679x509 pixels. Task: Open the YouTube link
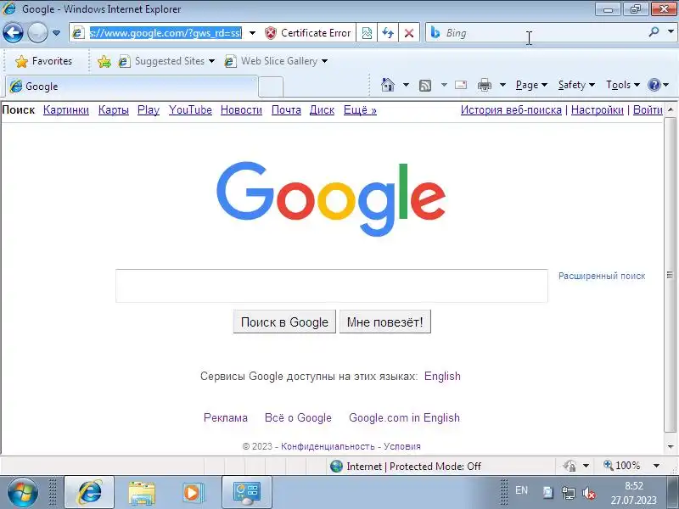[190, 110]
